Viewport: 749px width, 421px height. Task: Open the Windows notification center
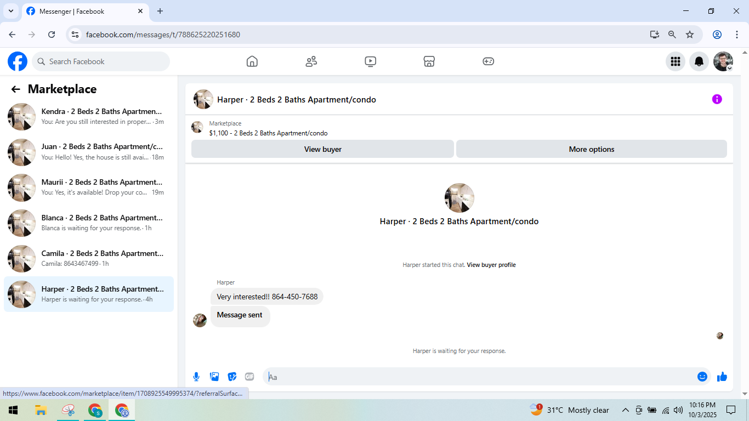click(x=731, y=410)
